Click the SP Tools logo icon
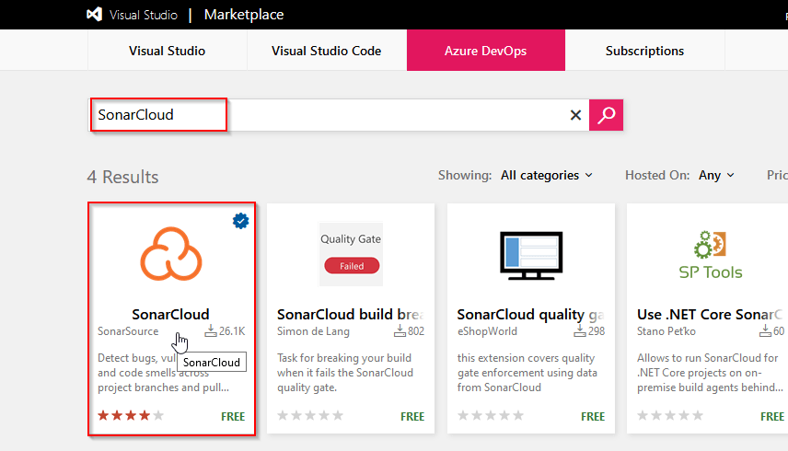 [710, 253]
